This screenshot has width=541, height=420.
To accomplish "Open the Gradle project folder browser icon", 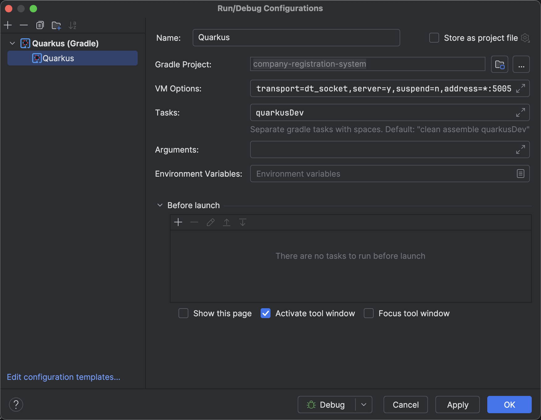I will pos(499,65).
